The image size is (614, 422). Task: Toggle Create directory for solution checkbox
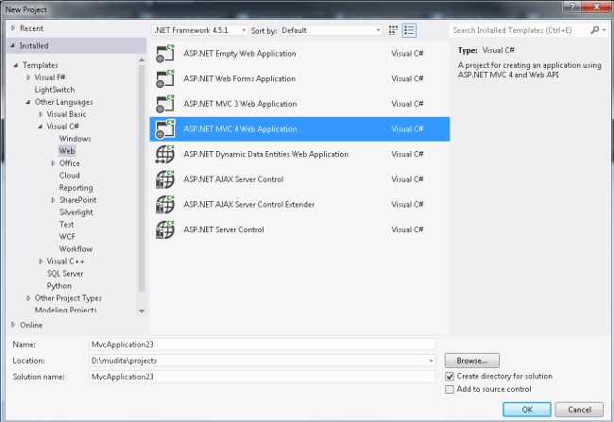pos(450,376)
